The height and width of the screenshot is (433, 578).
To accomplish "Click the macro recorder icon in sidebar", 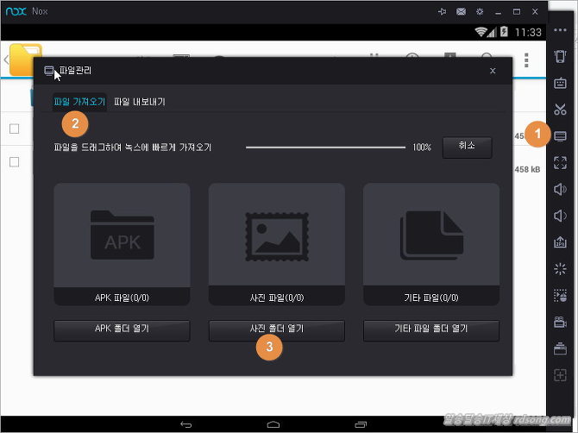I will click(560, 296).
